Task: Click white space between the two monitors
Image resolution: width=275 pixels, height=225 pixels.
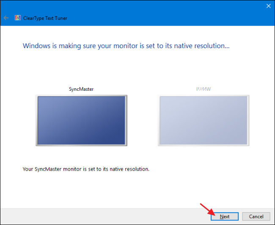Action: point(143,120)
